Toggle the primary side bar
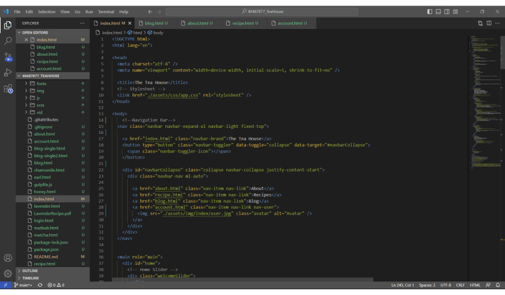505x295 pixels. [x=429, y=11]
